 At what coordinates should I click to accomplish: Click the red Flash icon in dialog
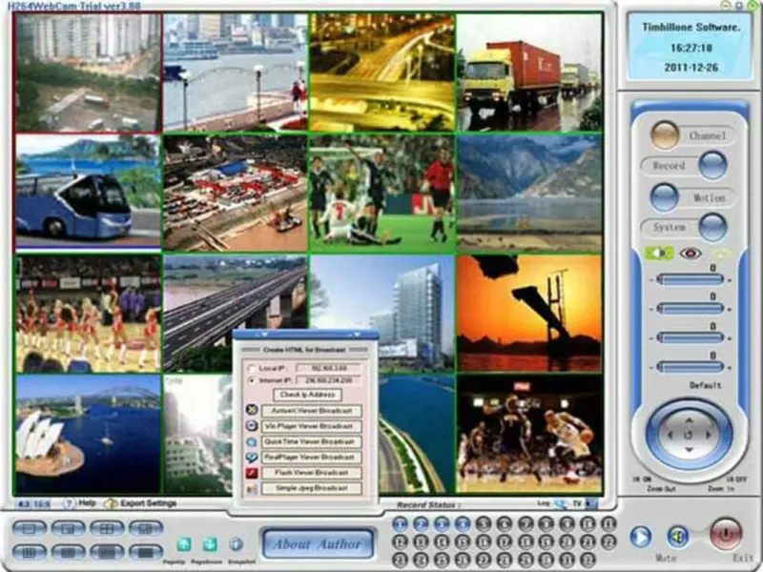[252, 472]
